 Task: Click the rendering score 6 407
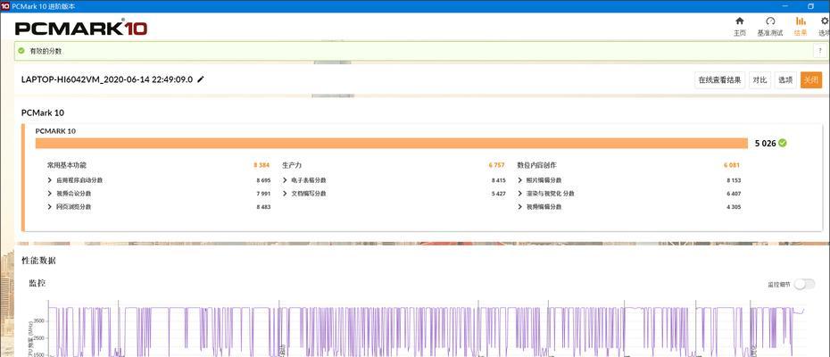(734, 194)
